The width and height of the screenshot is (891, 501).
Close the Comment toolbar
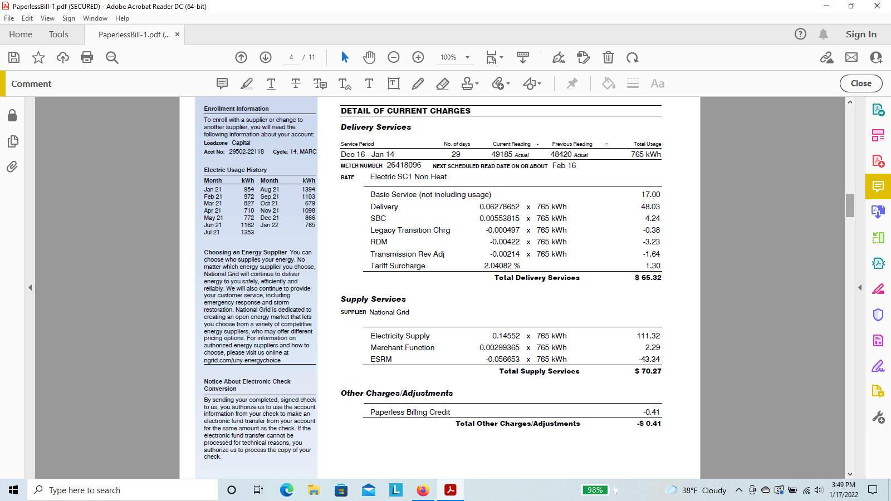(x=860, y=83)
